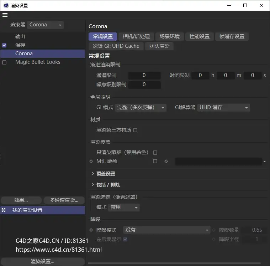This screenshot has height=266, width=270.
Task: Click the 通道限制 value field
Action: (x=144, y=76)
